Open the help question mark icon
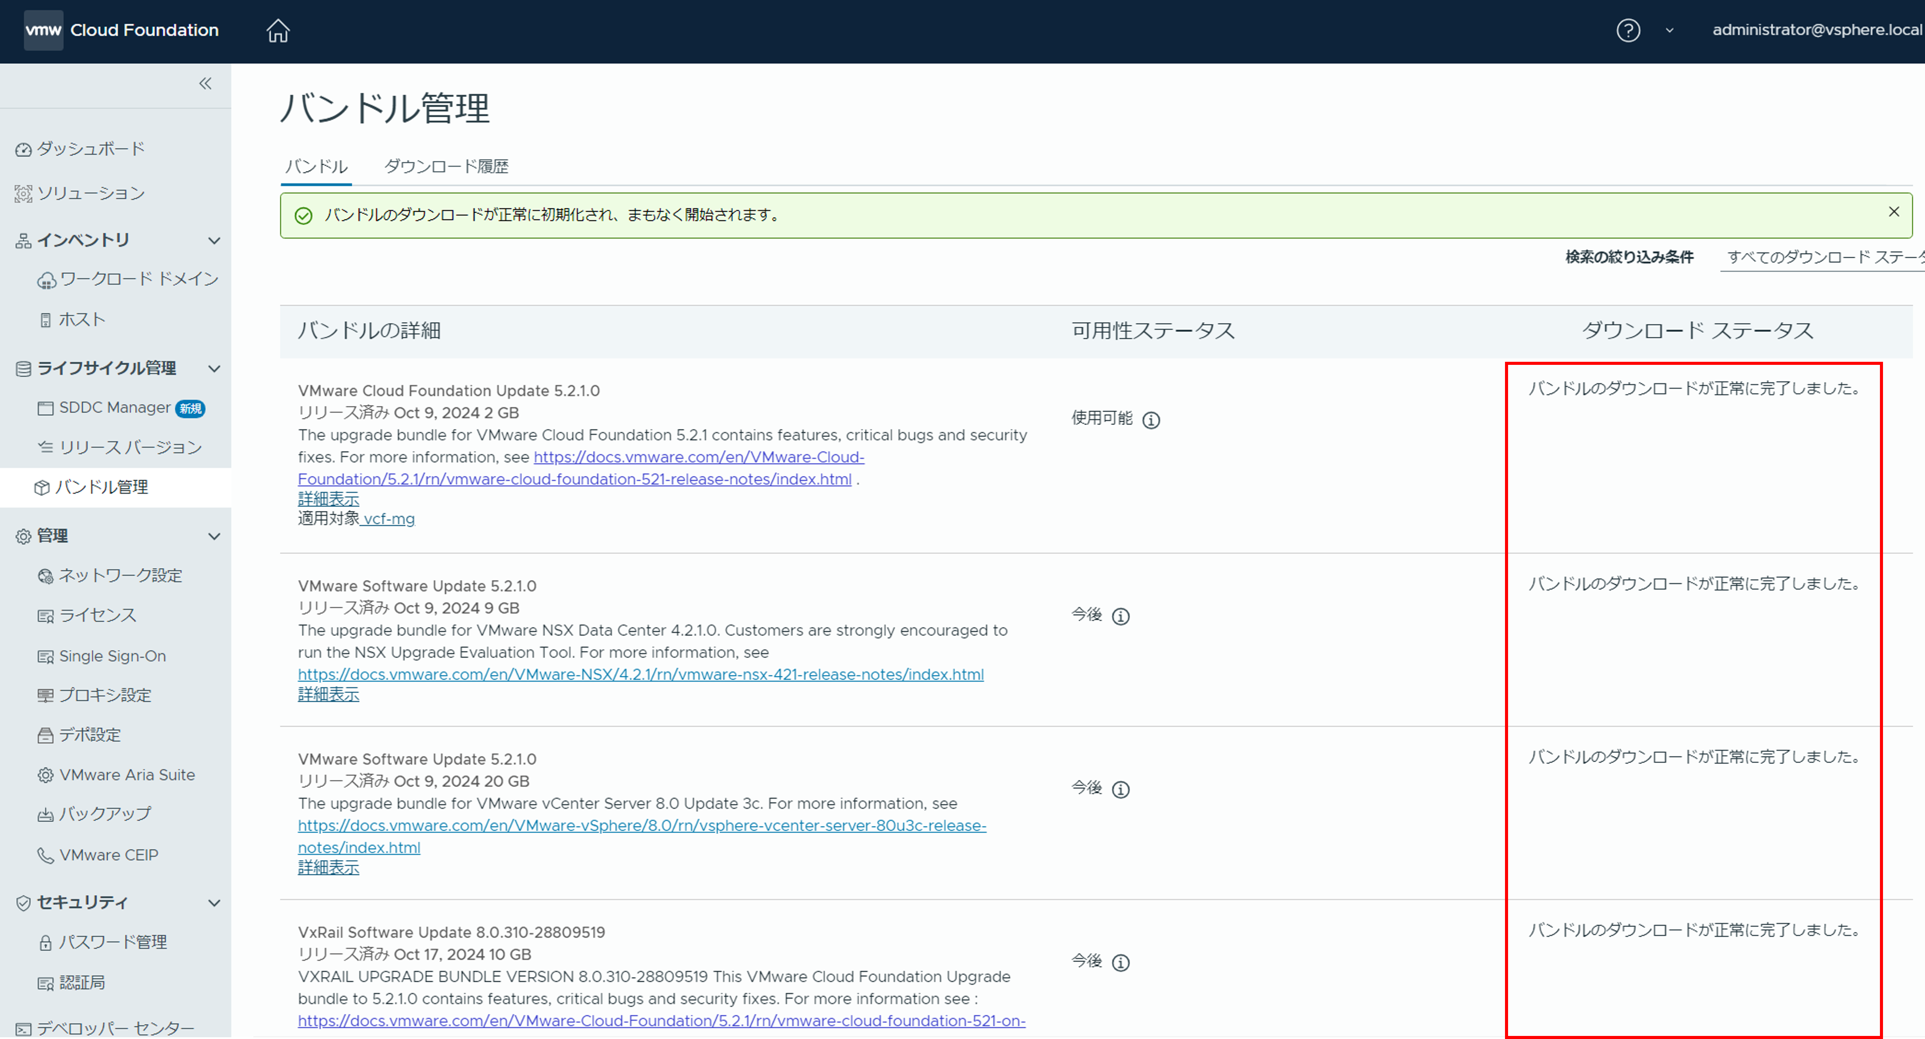 (1627, 31)
